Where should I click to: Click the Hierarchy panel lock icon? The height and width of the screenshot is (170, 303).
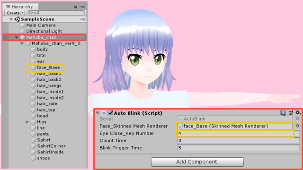click(75, 7)
